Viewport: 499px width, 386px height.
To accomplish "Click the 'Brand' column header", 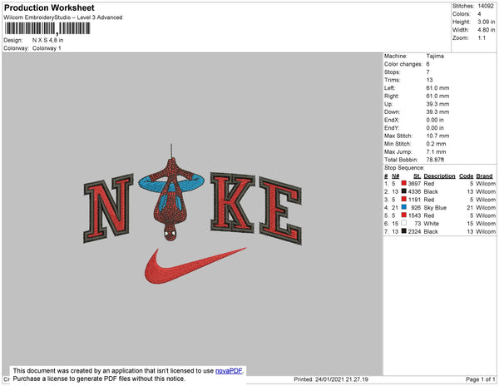I will (484, 176).
